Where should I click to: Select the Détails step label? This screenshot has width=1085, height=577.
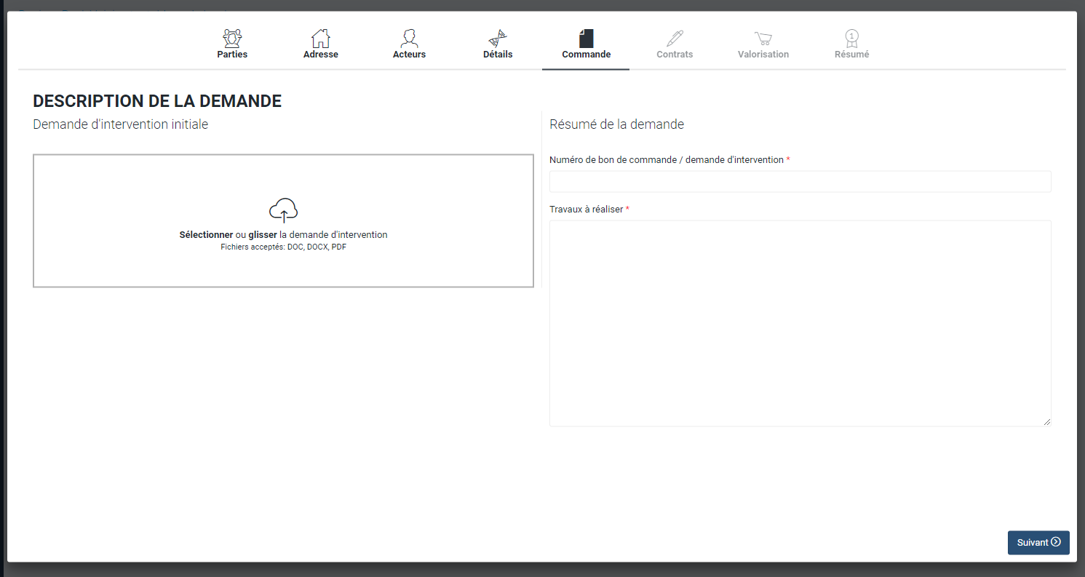498,55
